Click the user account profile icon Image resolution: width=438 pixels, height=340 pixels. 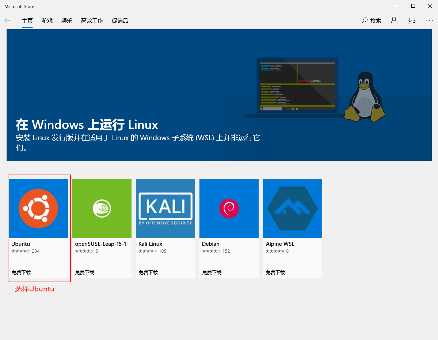coord(395,20)
